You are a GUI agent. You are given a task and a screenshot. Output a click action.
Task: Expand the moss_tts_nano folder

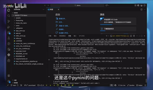pos(15,23)
